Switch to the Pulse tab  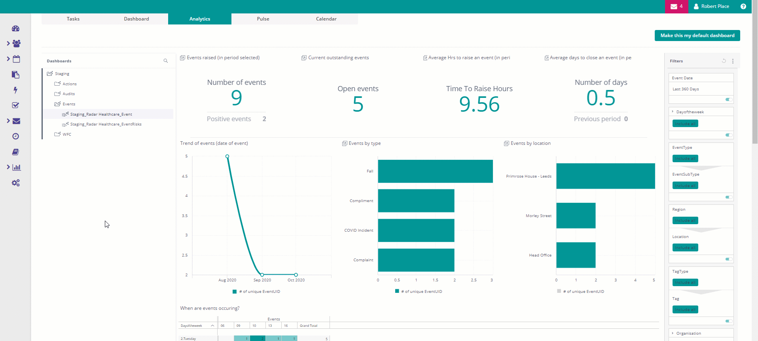[x=263, y=19]
